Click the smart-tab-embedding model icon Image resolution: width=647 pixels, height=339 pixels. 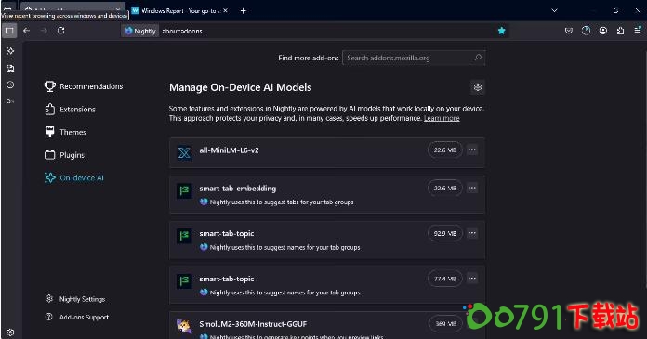click(184, 191)
